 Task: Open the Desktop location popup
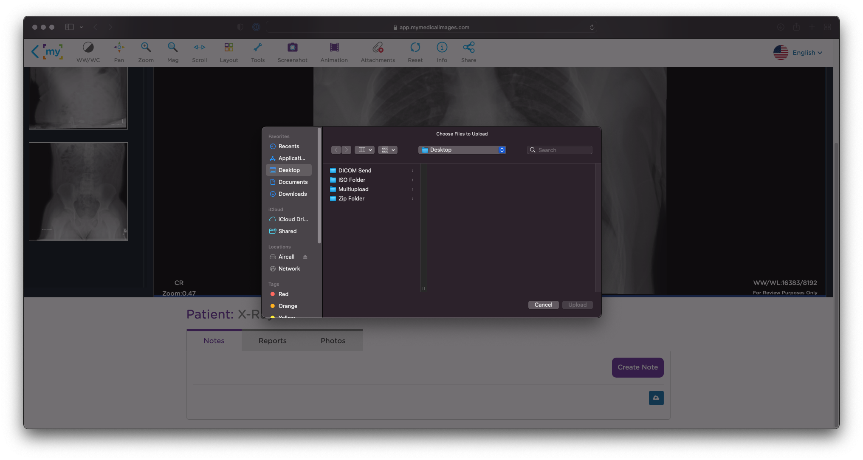click(462, 150)
